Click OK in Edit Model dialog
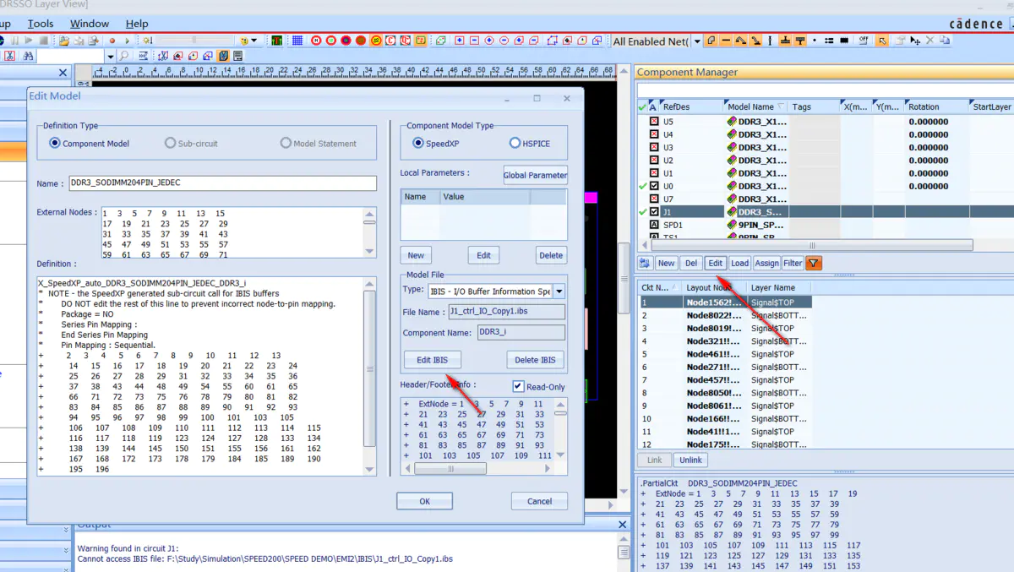The image size is (1014, 572). [x=425, y=501]
